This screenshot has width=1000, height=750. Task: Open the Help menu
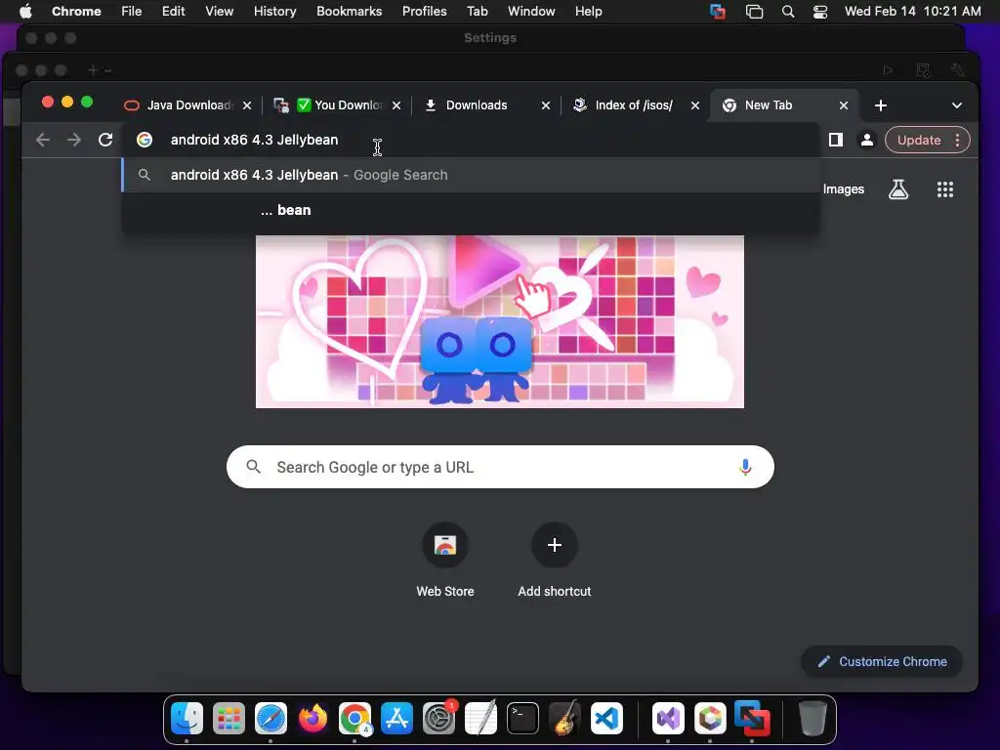[x=588, y=11]
